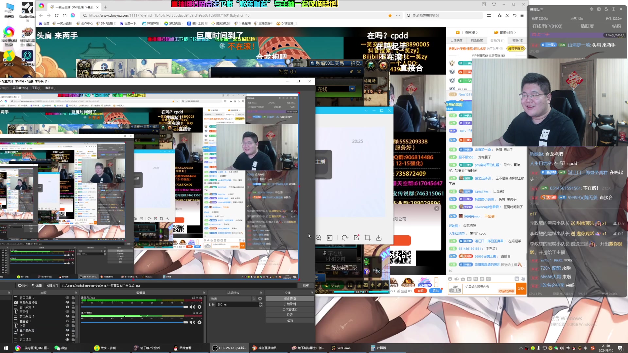Open settings gear for 桌面音频 mixer
This screenshot has width=628, height=353.
click(200, 322)
